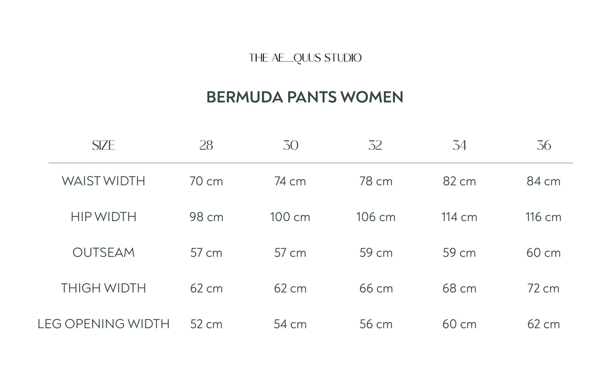Pick size 36 column header

click(543, 146)
